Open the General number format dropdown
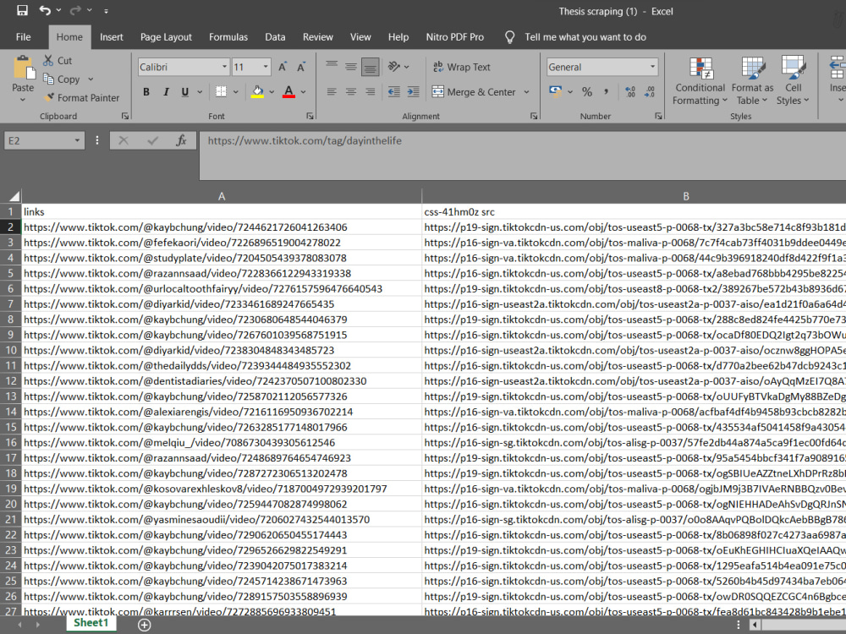The width and height of the screenshot is (846, 634). click(652, 67)
